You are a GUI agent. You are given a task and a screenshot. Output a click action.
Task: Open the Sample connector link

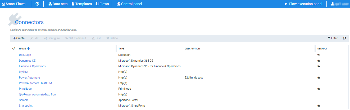point(24,100)
